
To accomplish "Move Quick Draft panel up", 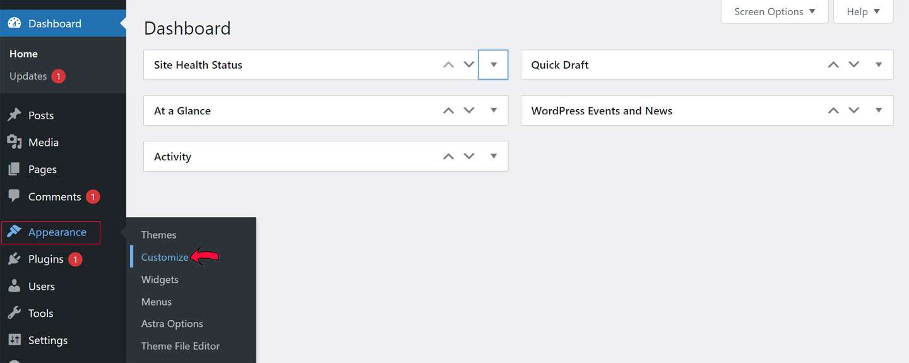I will 833,64.
